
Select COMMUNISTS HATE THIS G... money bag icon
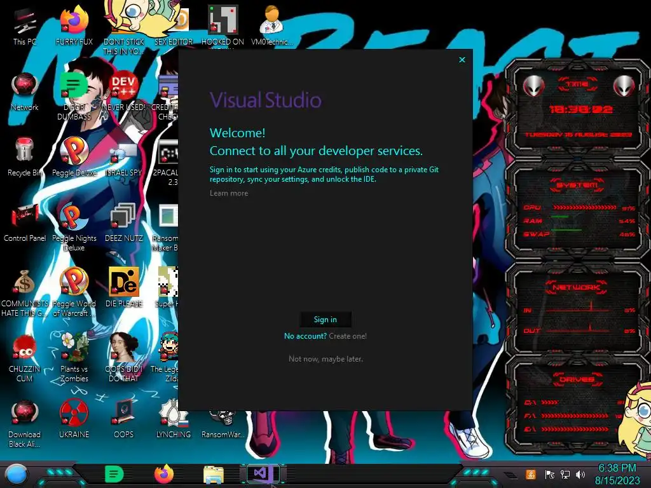25,292
